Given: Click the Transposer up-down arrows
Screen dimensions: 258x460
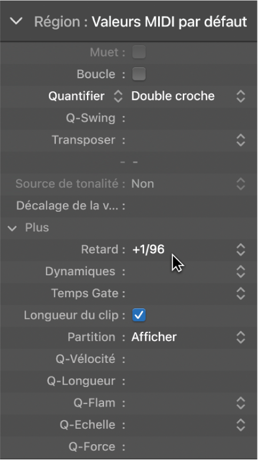Looking at the screenshot, I should click(240, 140).
